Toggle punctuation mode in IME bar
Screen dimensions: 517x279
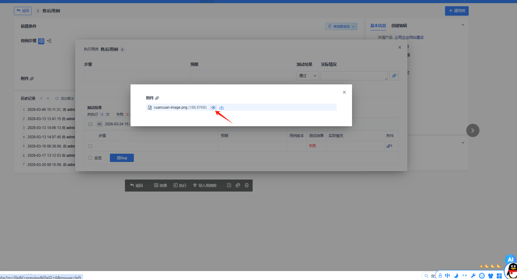pyautogui.click(x=465, y=276)
